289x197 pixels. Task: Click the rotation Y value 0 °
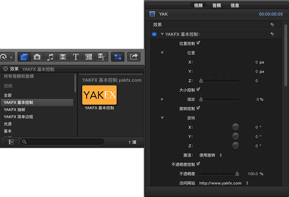pyautogui.click(x=258, y=137)
